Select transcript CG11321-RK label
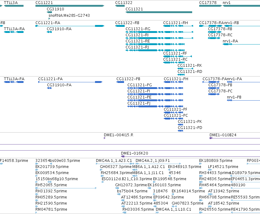This screenshot has width=260, height=214. pos(190,66)
